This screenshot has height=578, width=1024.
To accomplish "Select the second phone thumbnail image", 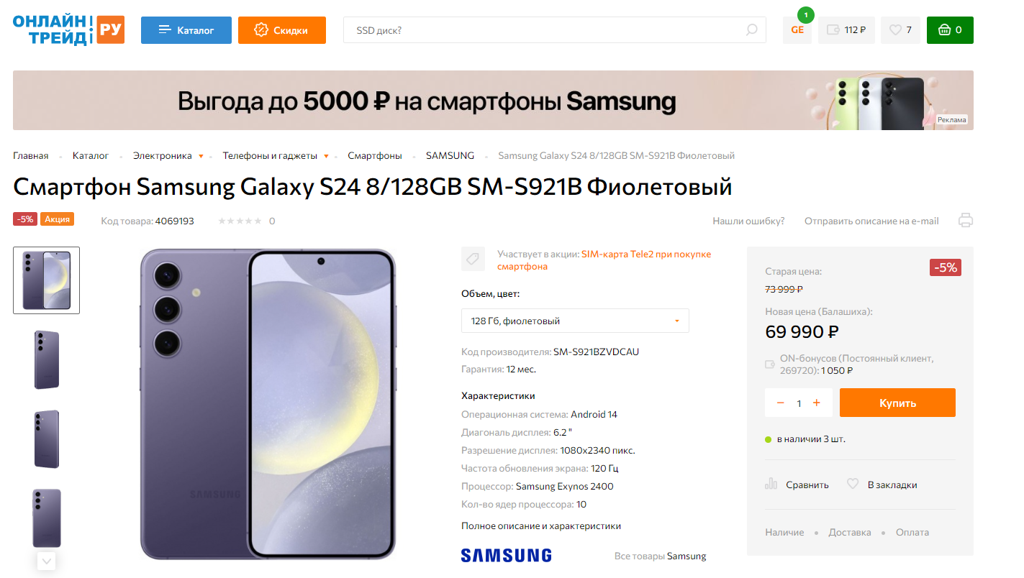I will click(x=47, y=359).
